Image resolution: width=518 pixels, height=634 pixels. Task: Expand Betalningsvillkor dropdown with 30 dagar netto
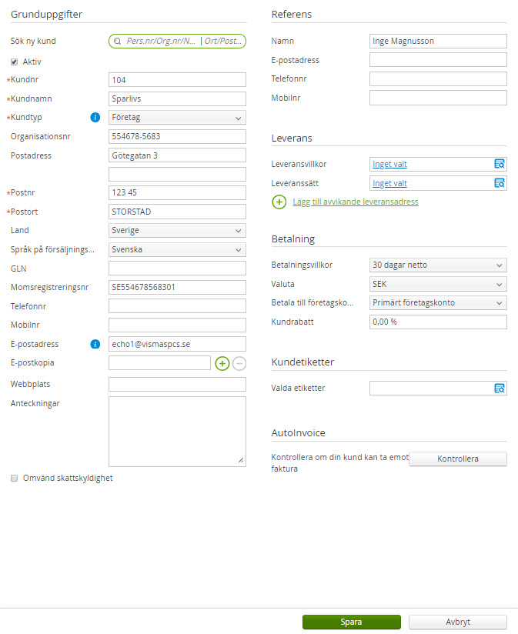(x=438, y=265)
